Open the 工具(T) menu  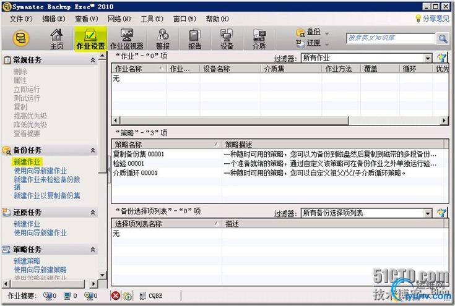click(x=152, y=19)
